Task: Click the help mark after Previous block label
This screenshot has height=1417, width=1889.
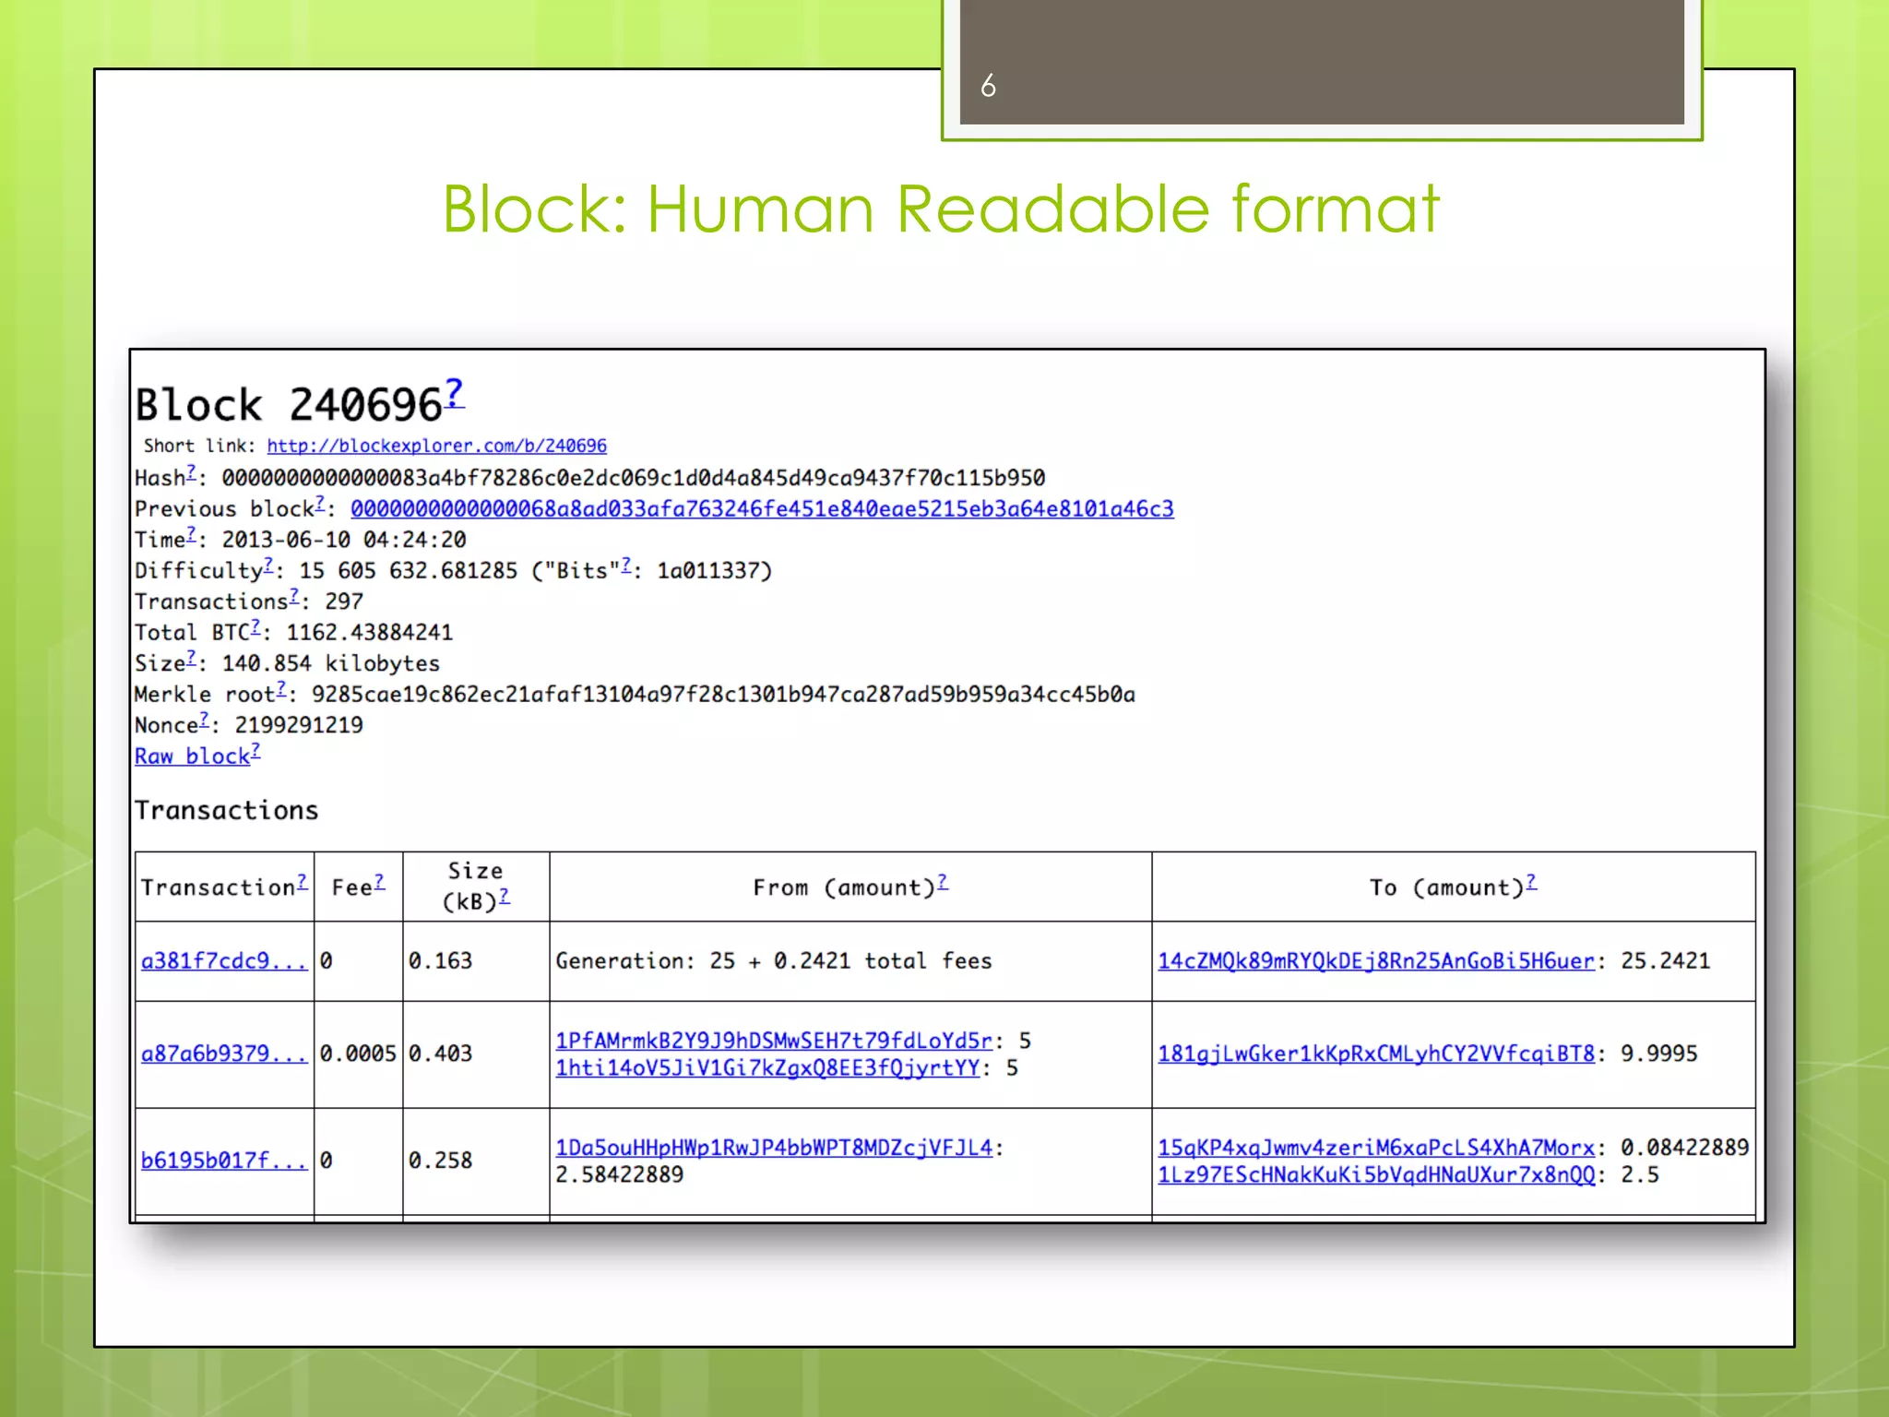Action: (319, 504)
